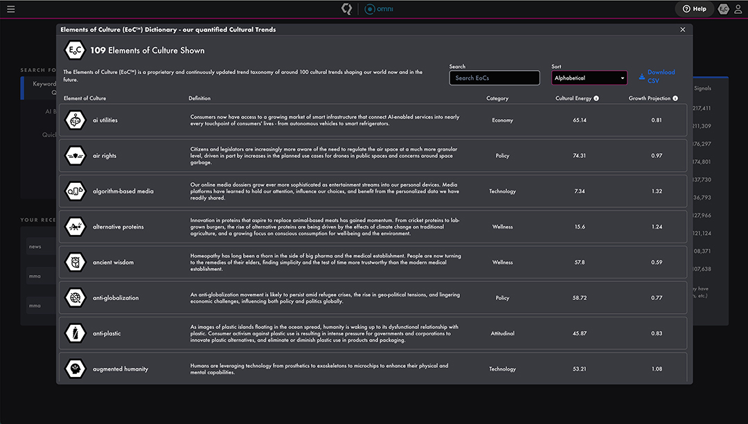The width and height of the screenshot is (748, 424).
Task: Click the augmented humanity icon
Action: click(75, 369)
